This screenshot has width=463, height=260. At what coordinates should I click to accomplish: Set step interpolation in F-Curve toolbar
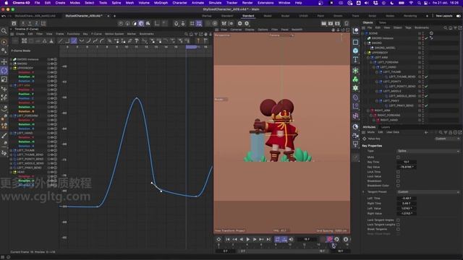click(x=67, y=40)
